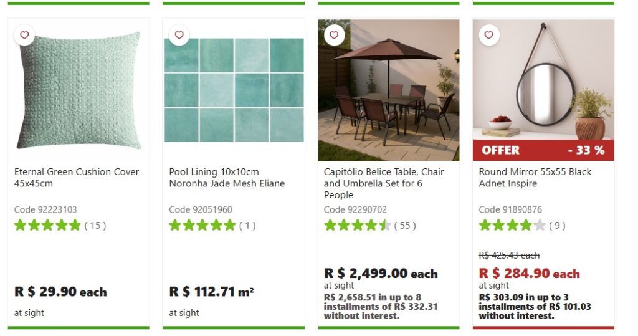
Task: Click the cushion cover star rating
Action: pyautogui.click(x=47, y=225)
